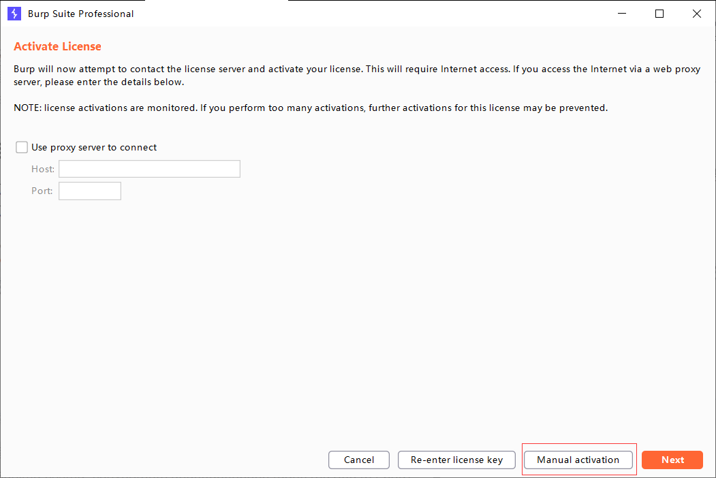Viewport: 716px width, 478px height.
Task: Click the Burp Suite Professional title text
Action: tap(81, 14)
